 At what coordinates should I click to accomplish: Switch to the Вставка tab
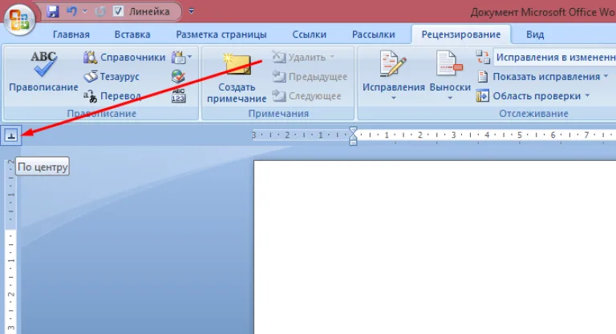pos(132,34)
